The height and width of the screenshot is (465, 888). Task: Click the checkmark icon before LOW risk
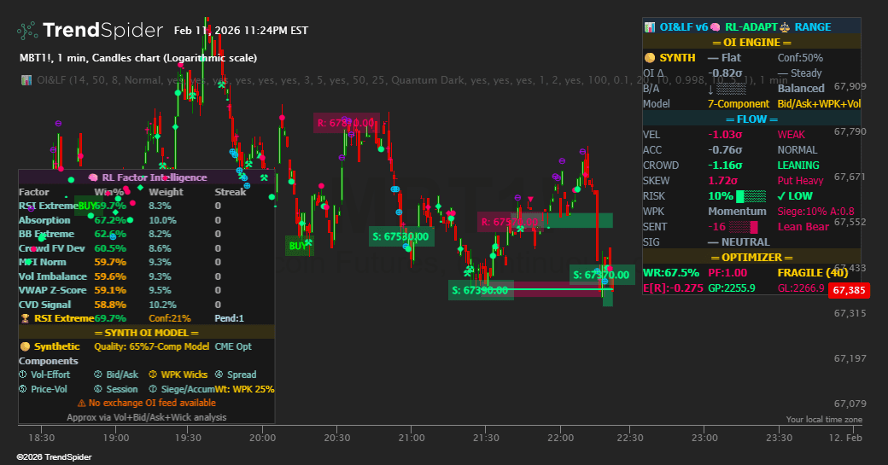click(781, 196)
